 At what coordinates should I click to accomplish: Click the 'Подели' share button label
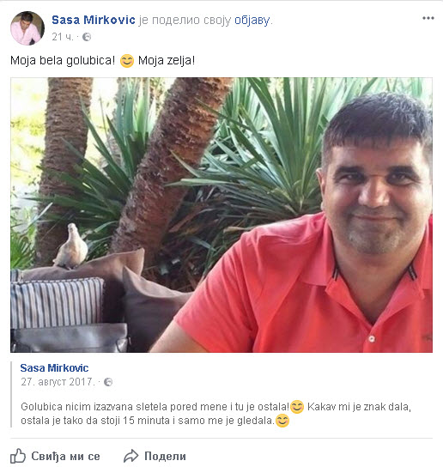[165, 456]
